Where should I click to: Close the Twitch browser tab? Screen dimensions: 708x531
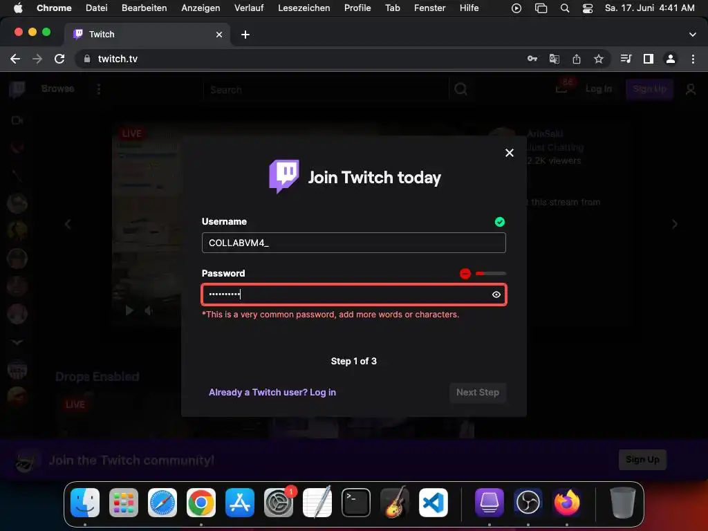(219, 35)
